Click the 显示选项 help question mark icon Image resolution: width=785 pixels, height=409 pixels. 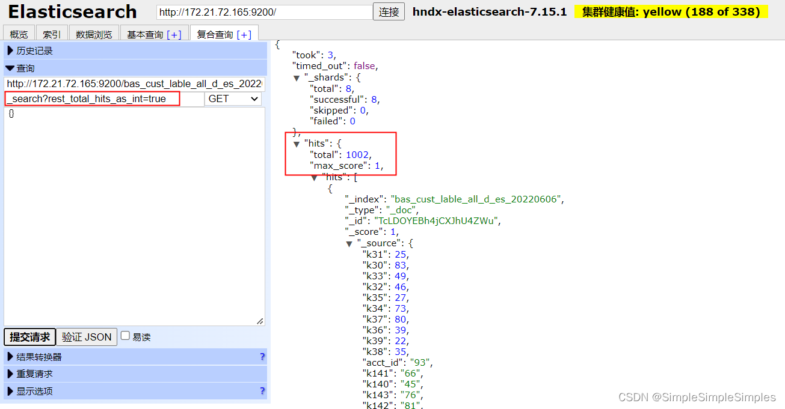262,391
